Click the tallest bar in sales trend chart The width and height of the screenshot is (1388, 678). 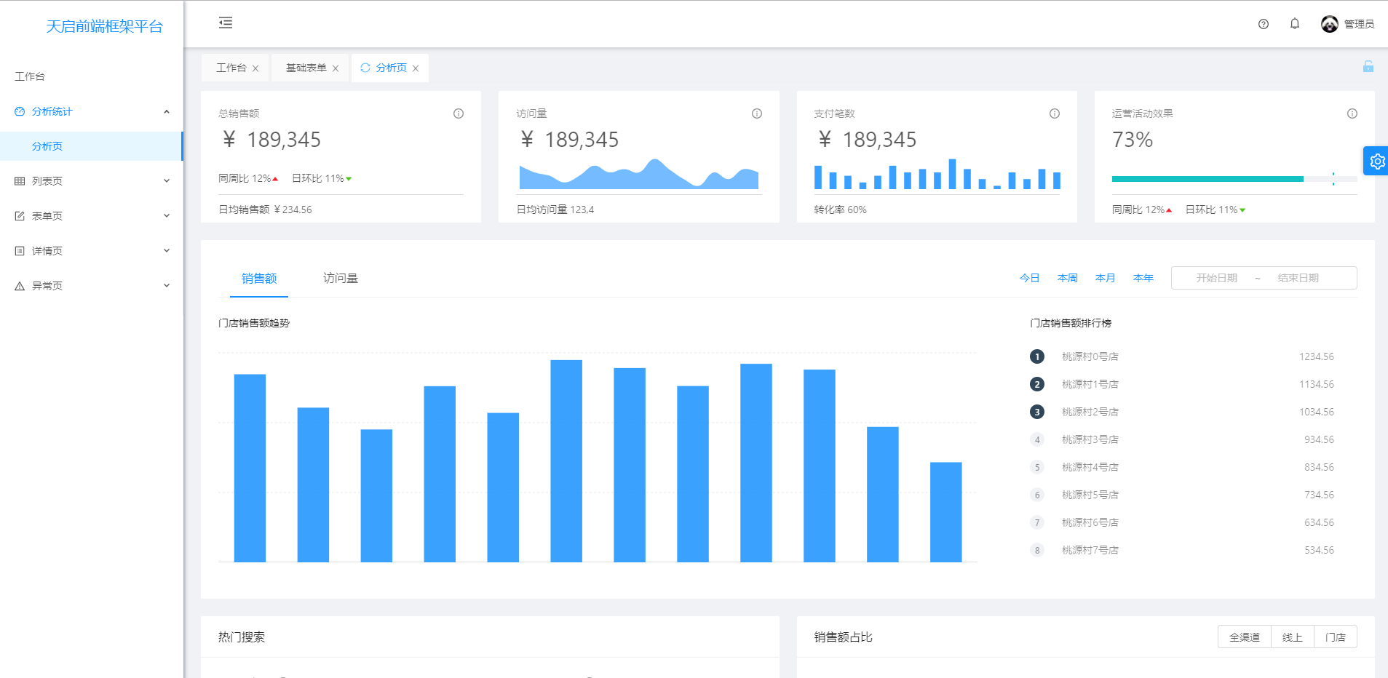(x=566, y=461)
